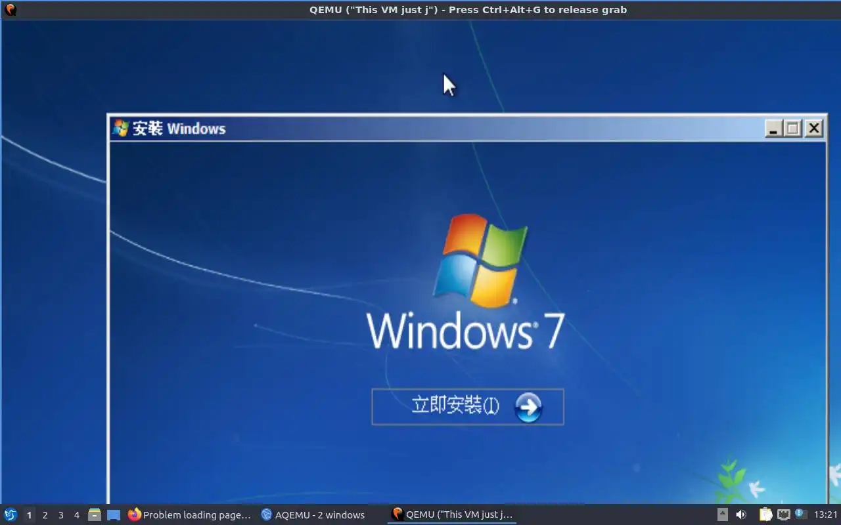Switch to virtual desktop 2
This screenshot has width=841, height=525.
[45, 515]
